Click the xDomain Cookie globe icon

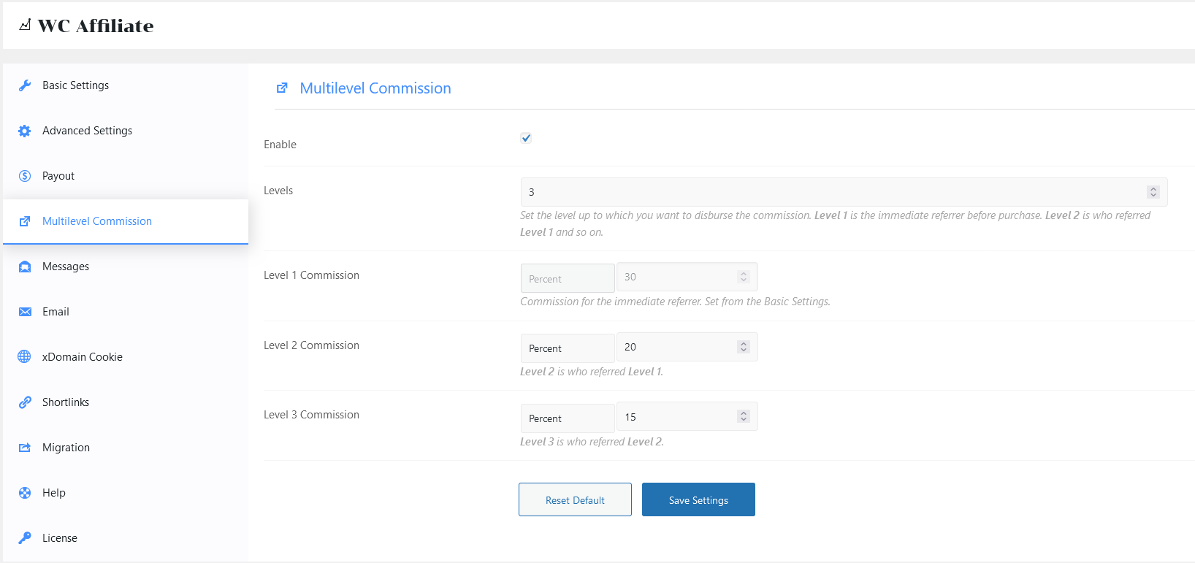point(25,357)
